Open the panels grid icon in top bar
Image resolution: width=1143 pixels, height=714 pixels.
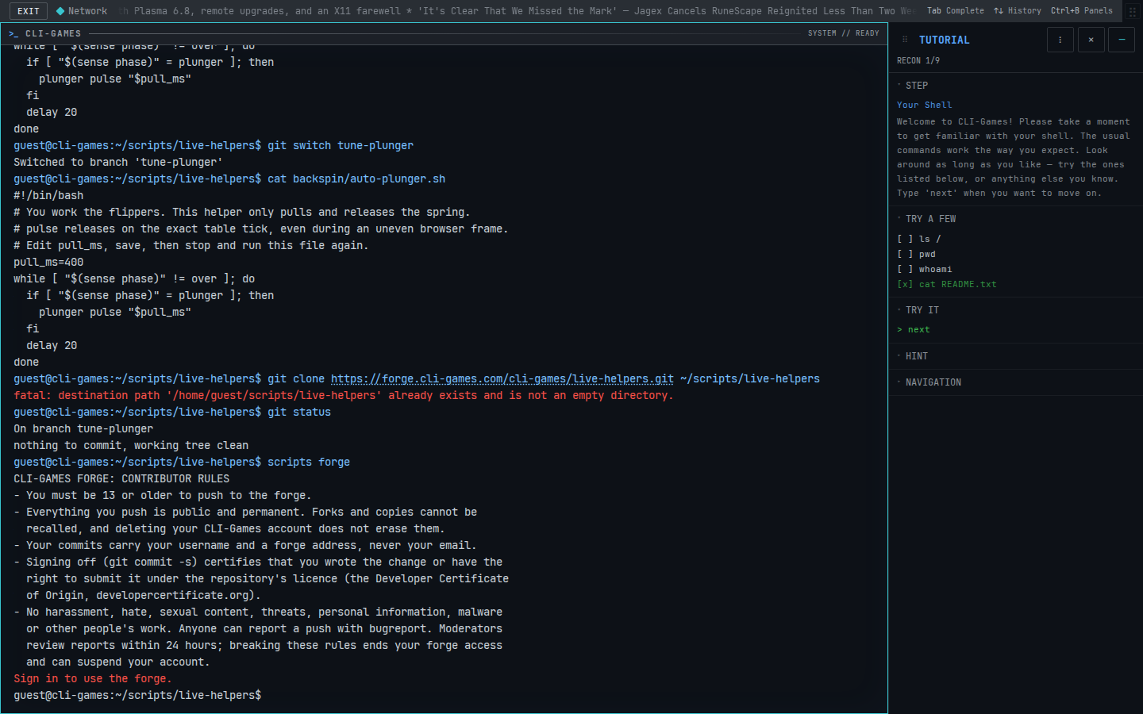1133,11
